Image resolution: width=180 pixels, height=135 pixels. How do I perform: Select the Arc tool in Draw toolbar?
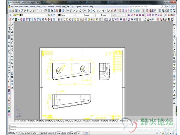click(x=12, y=42)
